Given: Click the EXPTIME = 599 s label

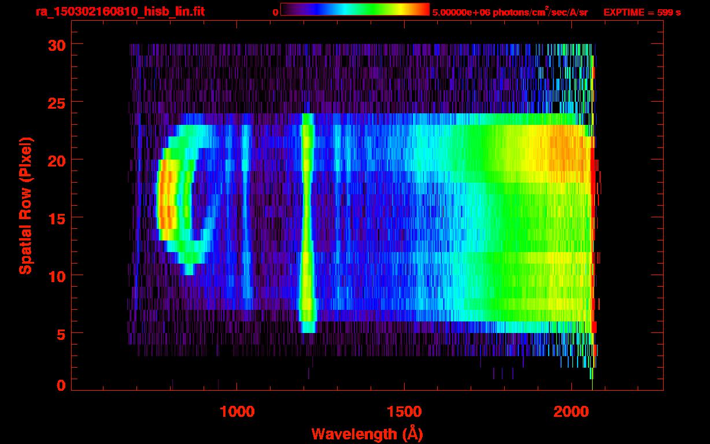Looking at the screenshot, I should coord(642,12).
